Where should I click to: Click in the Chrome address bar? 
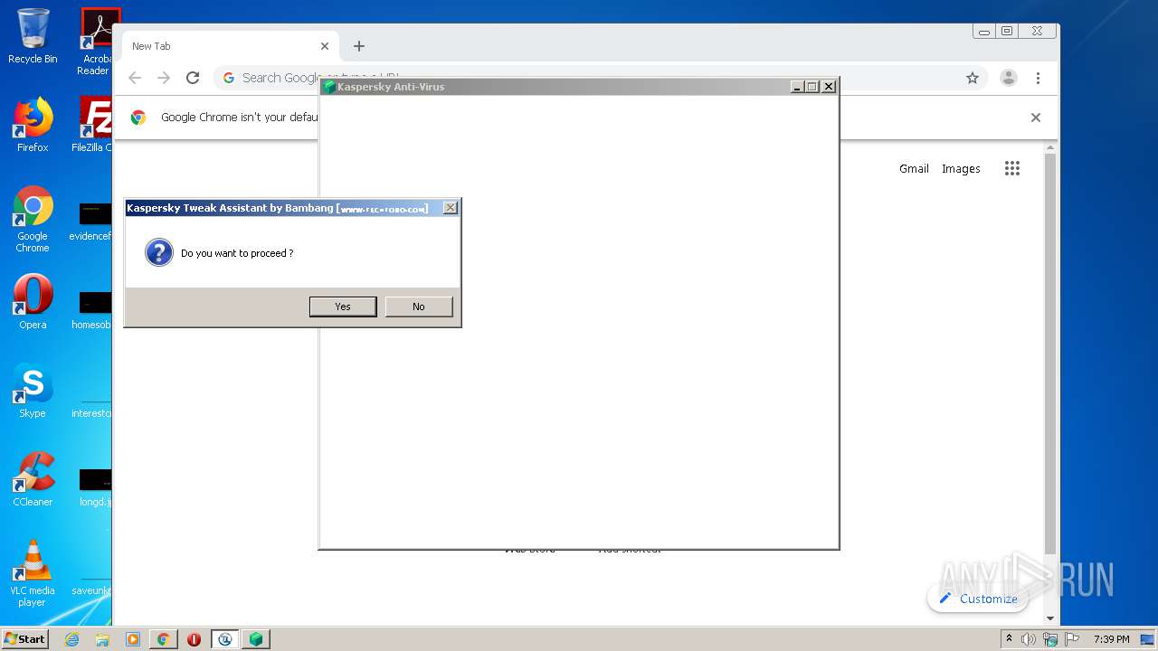tap(602, 78)
